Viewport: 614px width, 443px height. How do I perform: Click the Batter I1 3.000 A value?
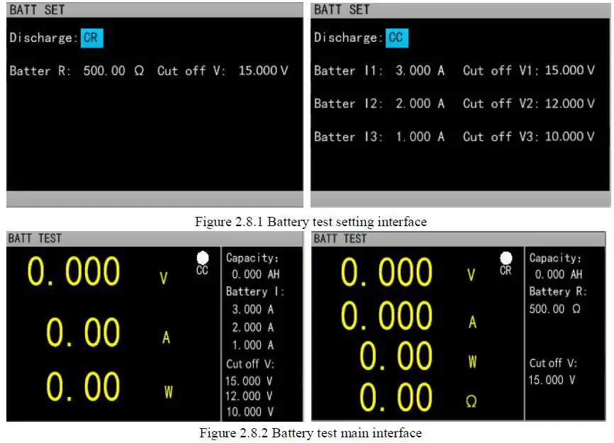[420, 71]
